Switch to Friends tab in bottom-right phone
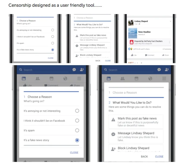181x163 pixels. [123, 79]
